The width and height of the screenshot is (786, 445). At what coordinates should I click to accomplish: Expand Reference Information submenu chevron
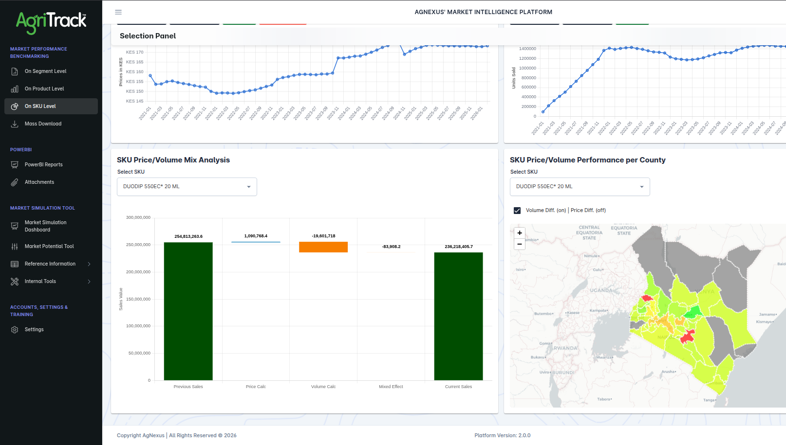89,264
